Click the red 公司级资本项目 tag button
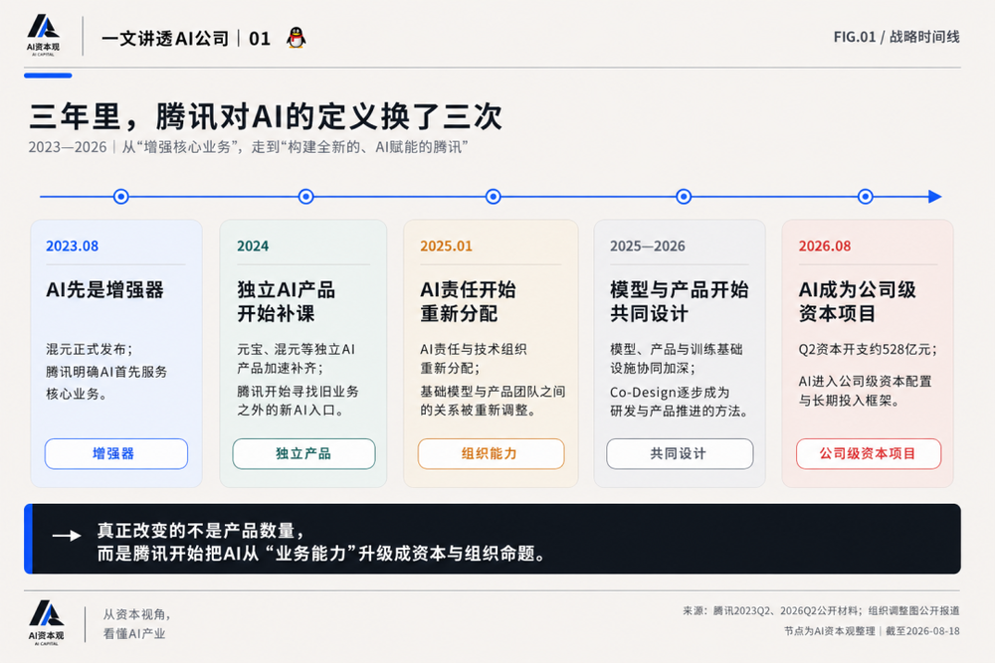Screen dimensions: 995x663 click(x=869, y=454)
